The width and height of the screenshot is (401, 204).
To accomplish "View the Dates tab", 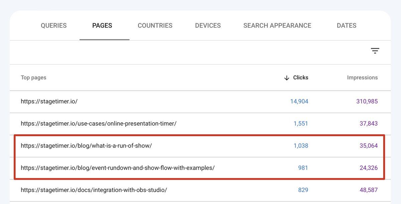I will 347,26.
